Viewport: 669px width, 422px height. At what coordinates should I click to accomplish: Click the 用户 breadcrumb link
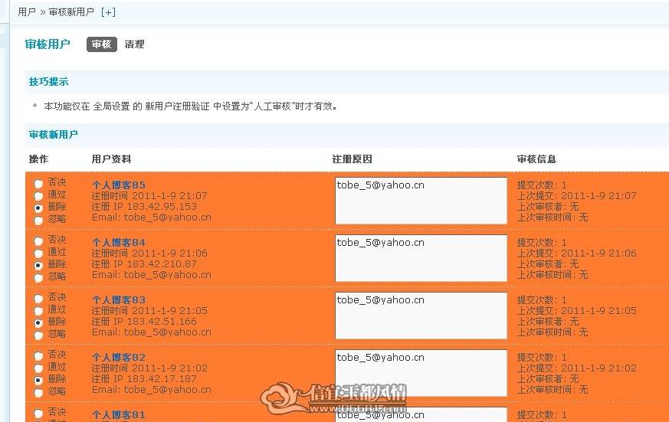click(27, 12)
